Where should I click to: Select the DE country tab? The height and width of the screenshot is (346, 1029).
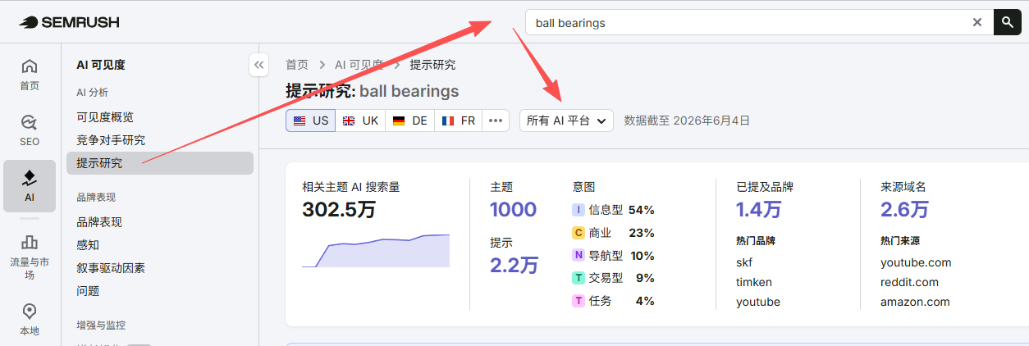pyautogui.click(x=409, y=121)
